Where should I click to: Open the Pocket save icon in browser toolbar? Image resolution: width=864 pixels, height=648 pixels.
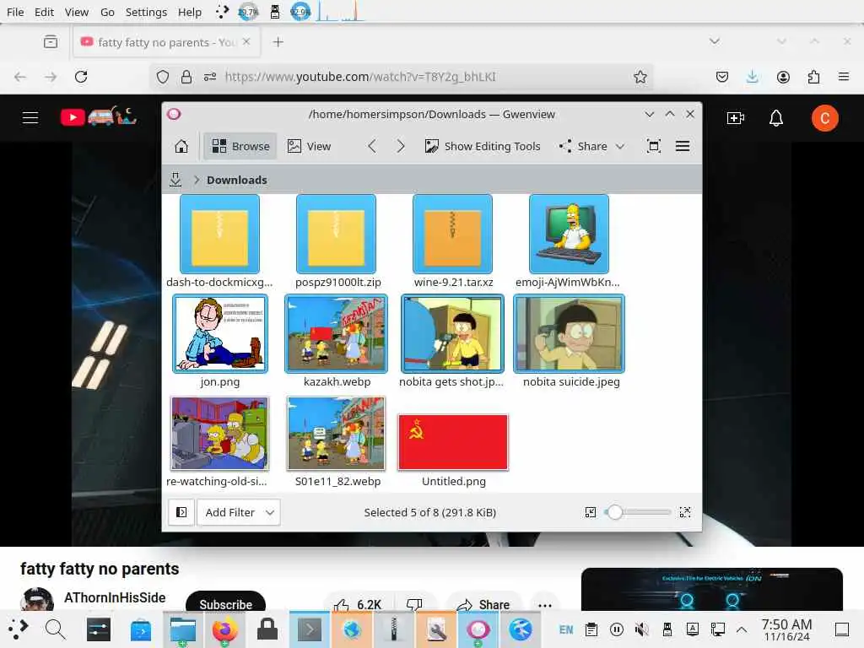[722, 77]
